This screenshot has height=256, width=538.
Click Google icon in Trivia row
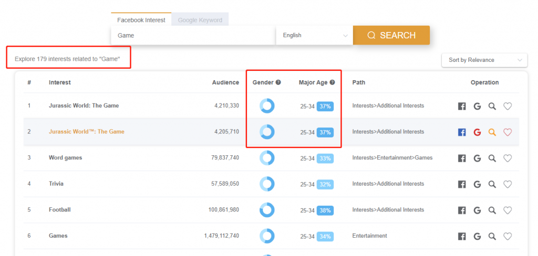pyautogui.click(x=477, y=184)
